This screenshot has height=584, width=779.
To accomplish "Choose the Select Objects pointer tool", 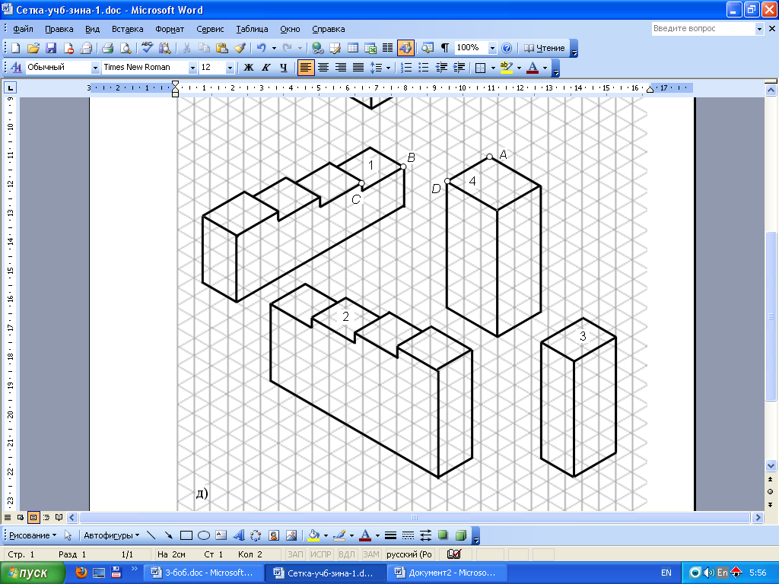I will tap(68, 535).
